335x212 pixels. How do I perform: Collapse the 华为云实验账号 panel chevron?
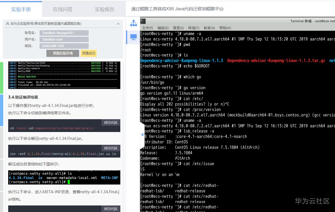118,24
